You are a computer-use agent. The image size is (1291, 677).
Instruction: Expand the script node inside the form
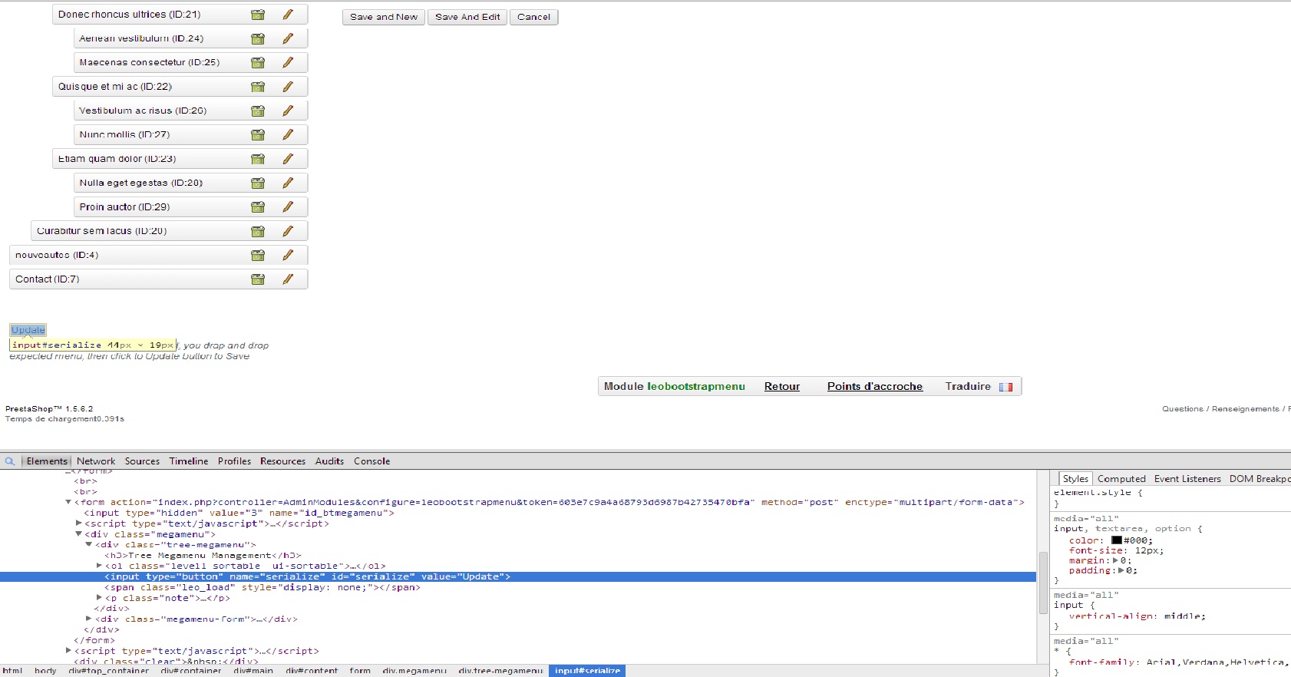(x=78, y=523)
